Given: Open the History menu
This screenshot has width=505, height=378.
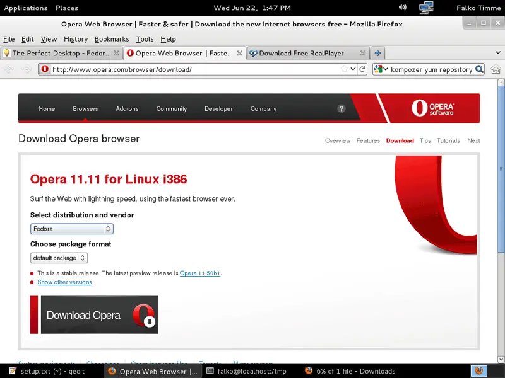Looking at the screenshot, I should [x=76, y=39].
